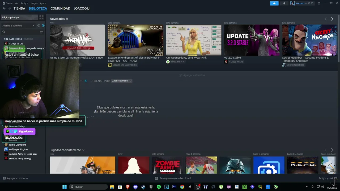The height and width of the screenshot is (191, 340).
Task: Select Zombie Army 4: Dead War
Action: [23, 154]
